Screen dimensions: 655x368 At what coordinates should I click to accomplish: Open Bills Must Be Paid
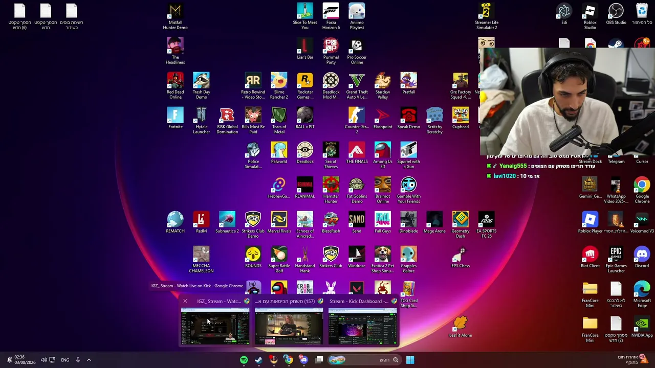coord(253,121)
